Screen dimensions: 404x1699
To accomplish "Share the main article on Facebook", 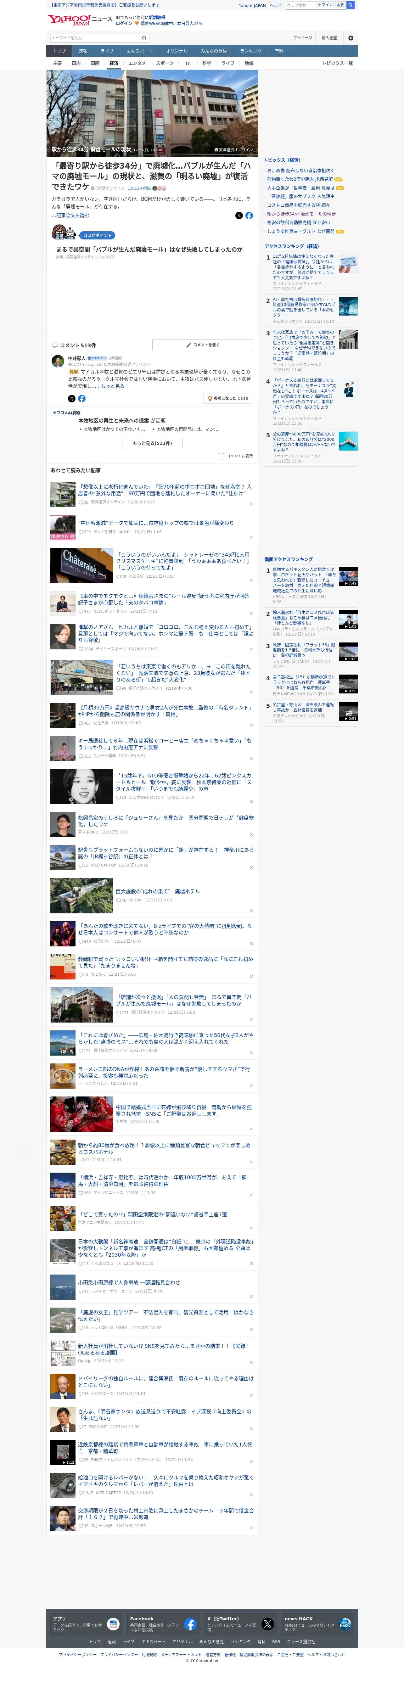I will 249,215.
